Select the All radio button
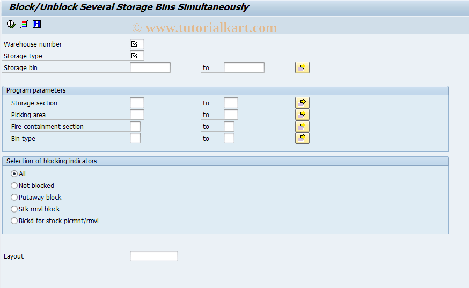The image size is (469, 288). pyautogui.click(x=14, y=173)
